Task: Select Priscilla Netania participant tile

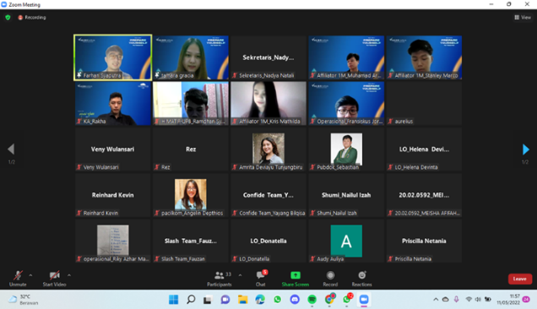Action: [x=424, y=241]
